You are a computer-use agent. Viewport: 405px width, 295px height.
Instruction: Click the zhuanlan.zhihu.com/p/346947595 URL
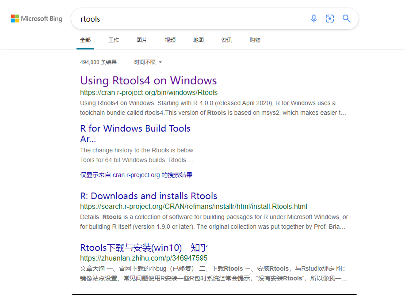point(144,258)
